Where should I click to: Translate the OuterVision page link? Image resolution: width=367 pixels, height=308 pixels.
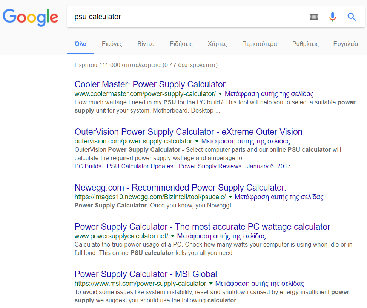[246, 141]
